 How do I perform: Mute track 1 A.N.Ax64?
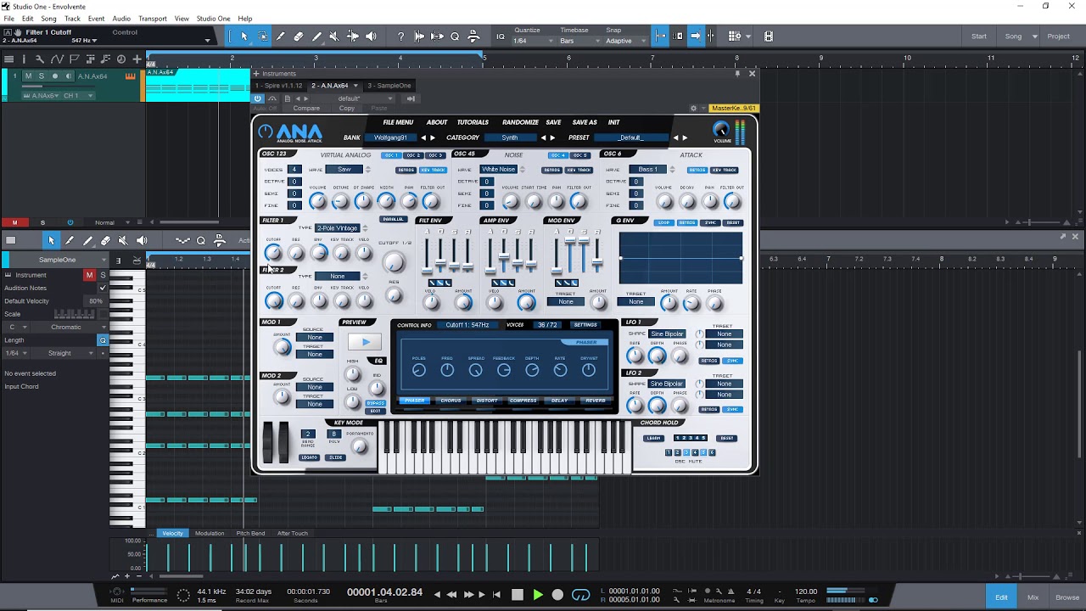coord(28,76)
